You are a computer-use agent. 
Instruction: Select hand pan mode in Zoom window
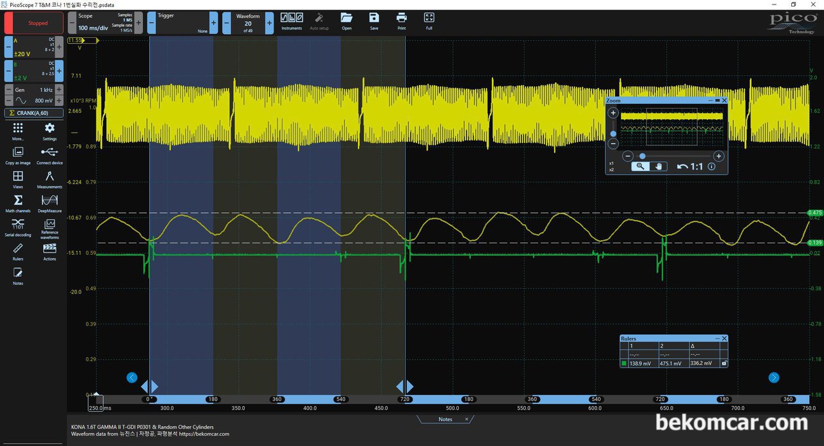click(658, 166)
